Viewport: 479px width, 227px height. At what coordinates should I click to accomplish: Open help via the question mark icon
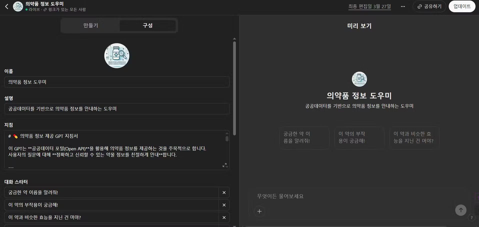(472, 218)
